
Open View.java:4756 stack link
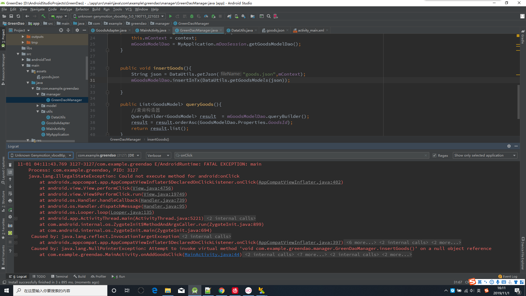[x=152, y=188]
